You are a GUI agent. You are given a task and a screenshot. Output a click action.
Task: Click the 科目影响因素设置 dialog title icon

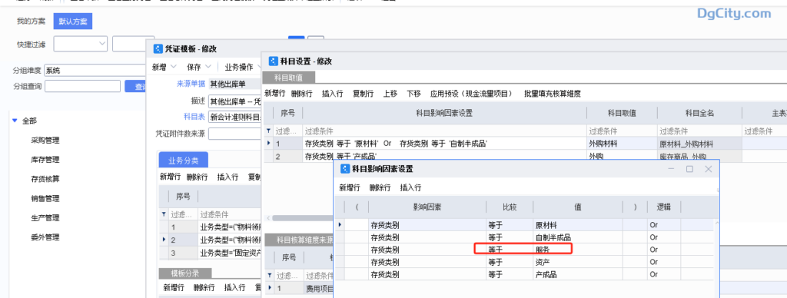[x=345, y=169]
